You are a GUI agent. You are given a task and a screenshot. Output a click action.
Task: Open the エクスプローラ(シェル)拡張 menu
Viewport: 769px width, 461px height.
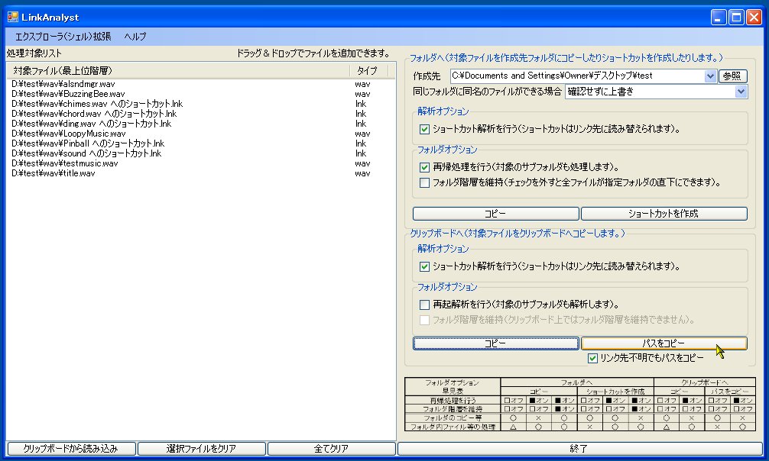click(x=63, y=36)
